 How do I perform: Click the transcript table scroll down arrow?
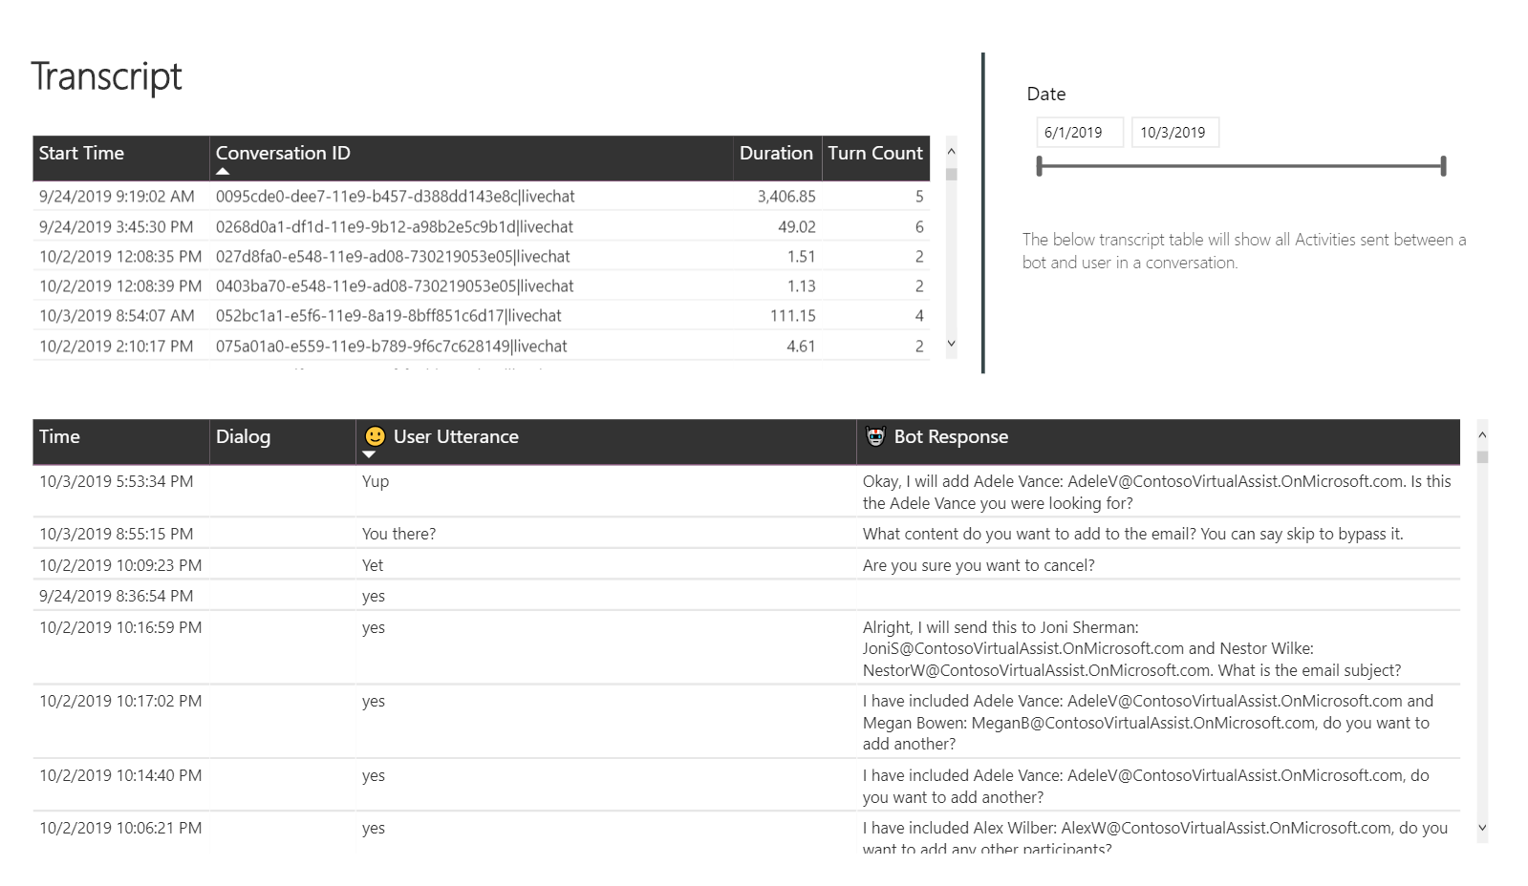pos(1482,828)
